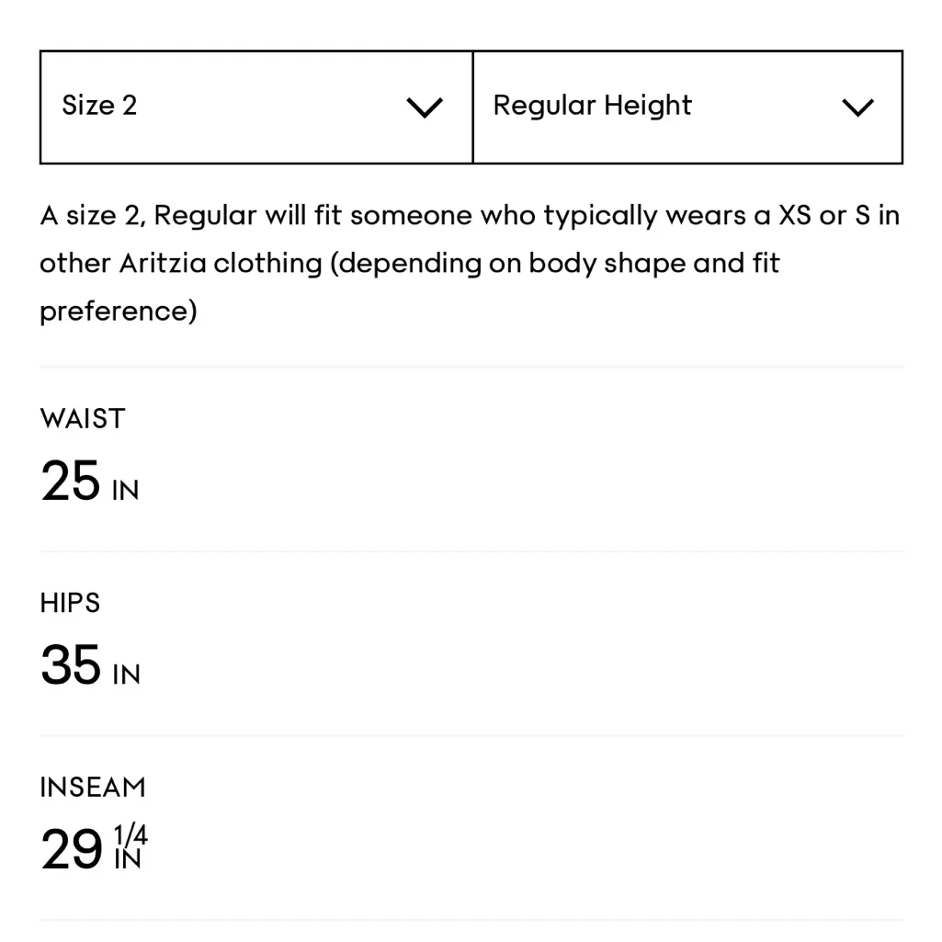Open the Size 2 dropdown
This screenshot has width=942, height=942.
point(255,107)
